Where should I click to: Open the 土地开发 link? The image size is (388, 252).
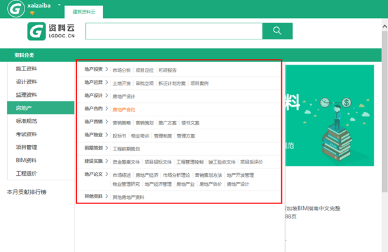click(x=122, y=83)
